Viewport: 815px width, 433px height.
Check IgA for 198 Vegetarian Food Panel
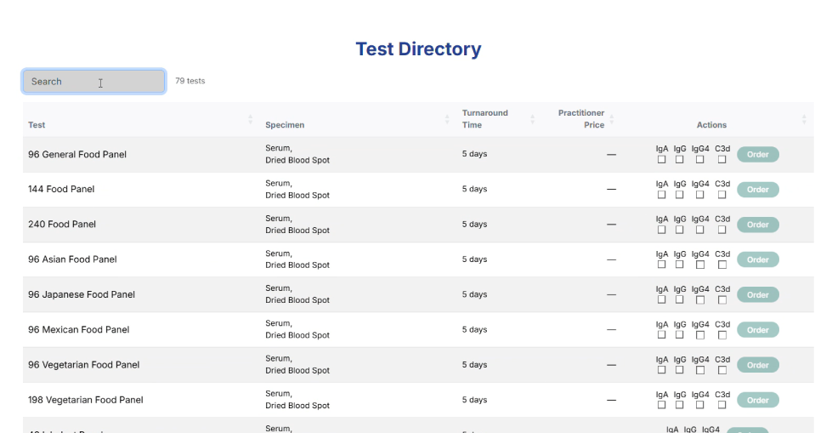(662, 405)
